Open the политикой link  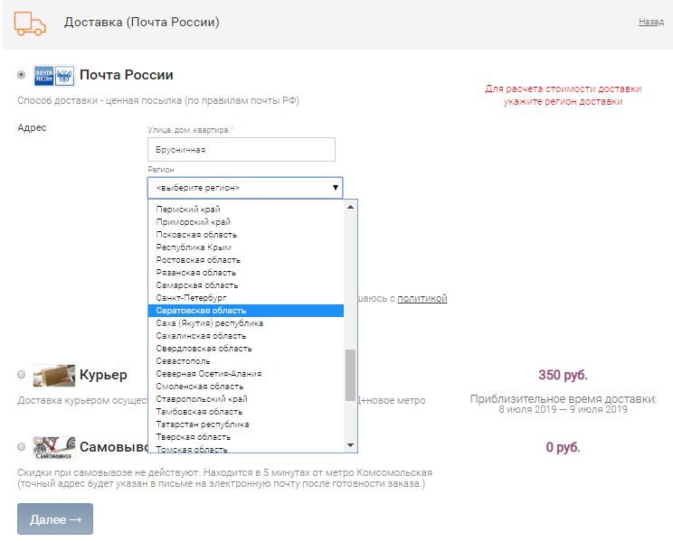[422, 298]
